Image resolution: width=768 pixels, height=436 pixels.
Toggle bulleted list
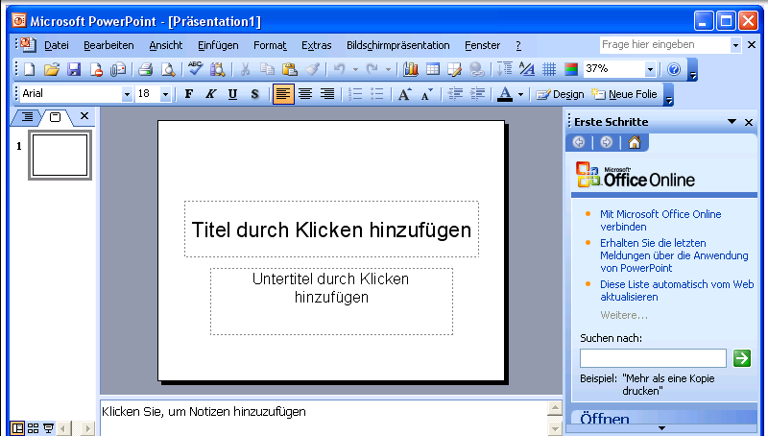377,94
